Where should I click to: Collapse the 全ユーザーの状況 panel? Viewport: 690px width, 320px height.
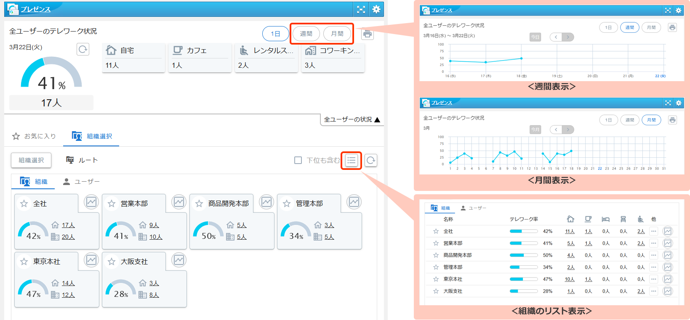pyautogui.click(x=352, y=120)
